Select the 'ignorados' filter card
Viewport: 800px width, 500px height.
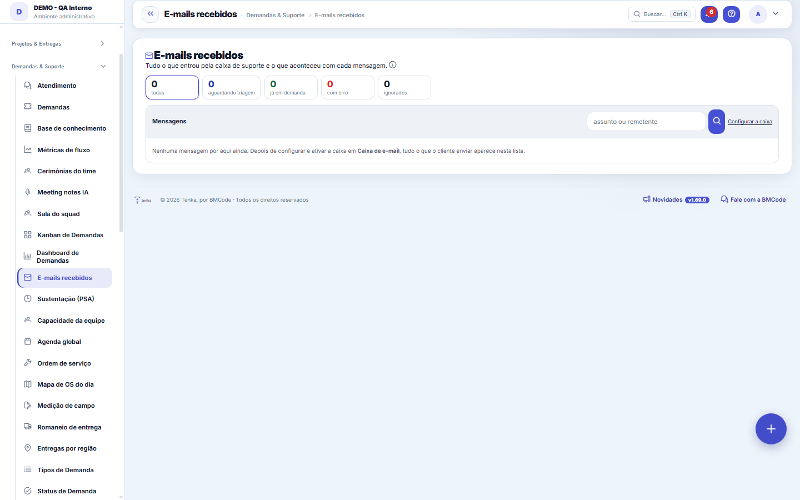[404, 87]
